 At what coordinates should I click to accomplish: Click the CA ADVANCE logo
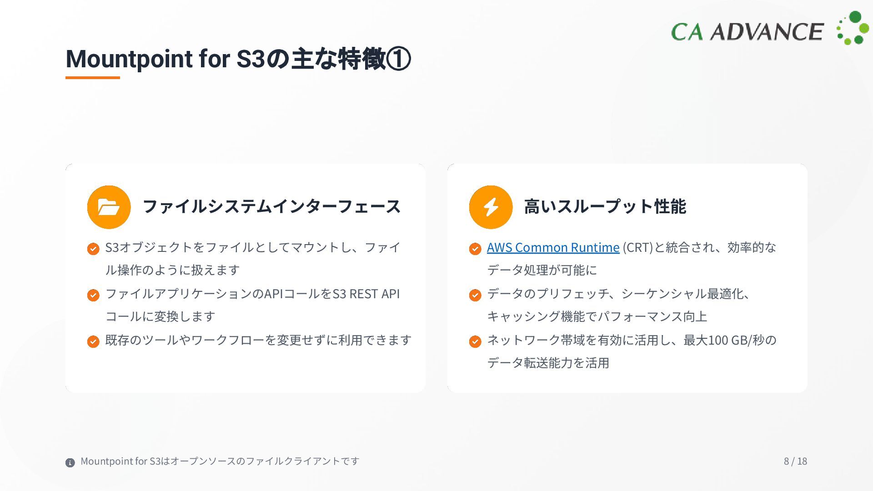[x=769, y=30]
